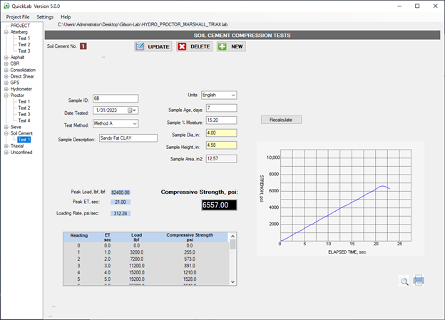Click load cell 3200.0 in readings table
Viewport: 445px width, 320px height.
[136, 252]
